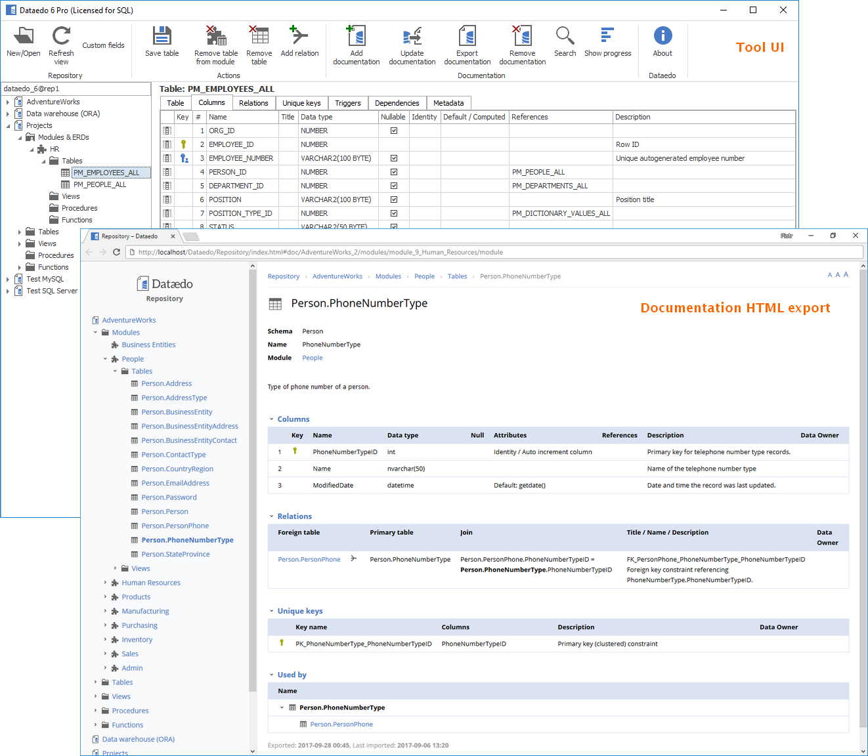Viewport: 868px width, 756px height.
Task: Expand Human Resources module in HTML sidebar
Action: (x=105, y=583)
